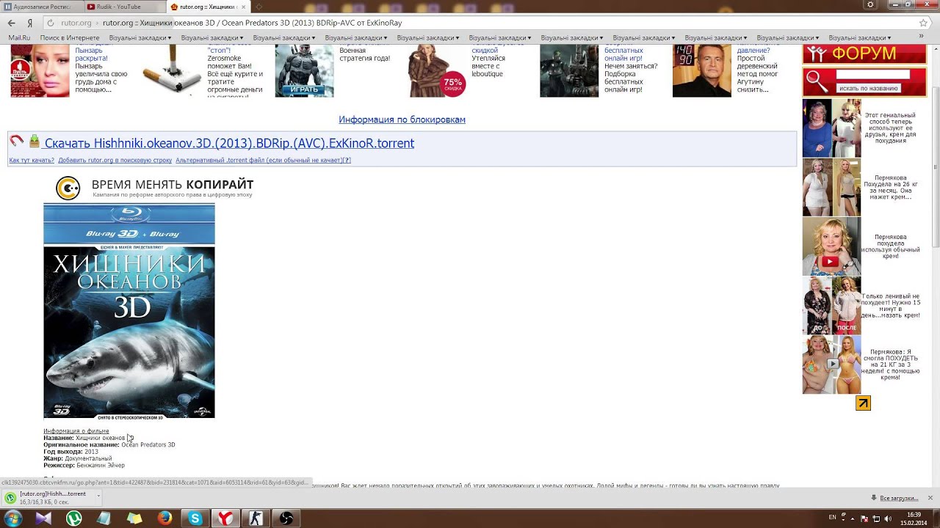Close the rutor.org tab
The image size is (940, 528).
click(243, 7)
